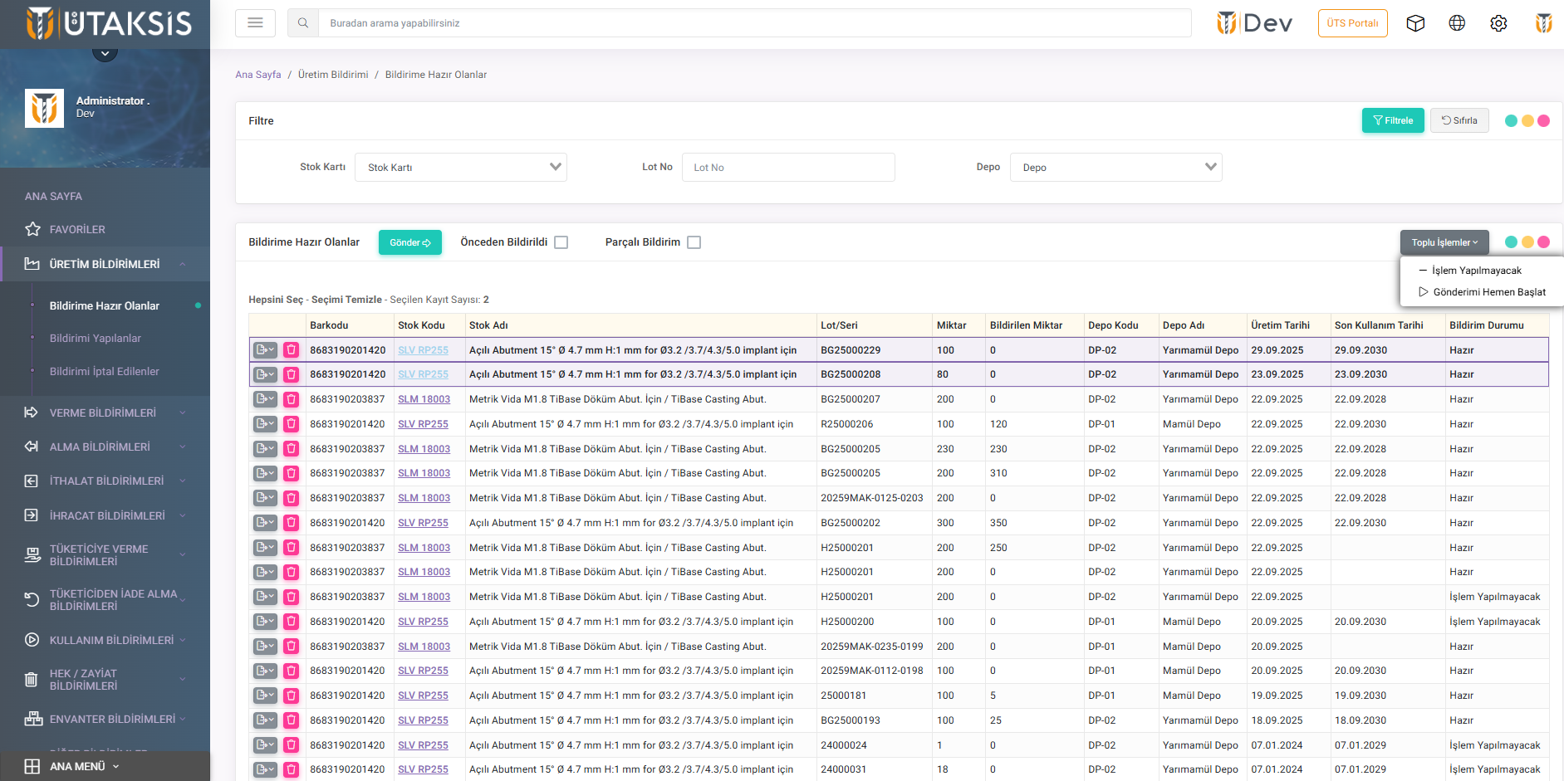
Task: Enable the Önceden Bildirildi checkbox
Action: click(x=561, y=242)
